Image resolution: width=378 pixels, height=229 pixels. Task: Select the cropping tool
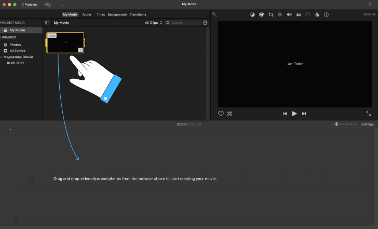click(271, 15)
